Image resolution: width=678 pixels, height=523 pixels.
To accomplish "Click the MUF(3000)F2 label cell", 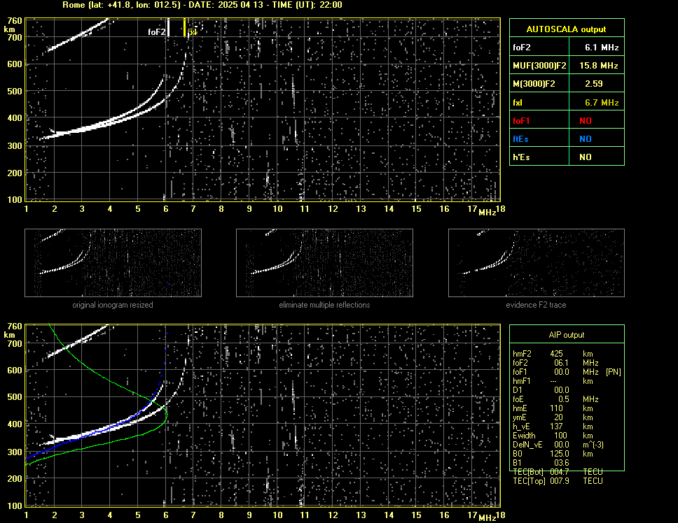I will click(539, 66).
